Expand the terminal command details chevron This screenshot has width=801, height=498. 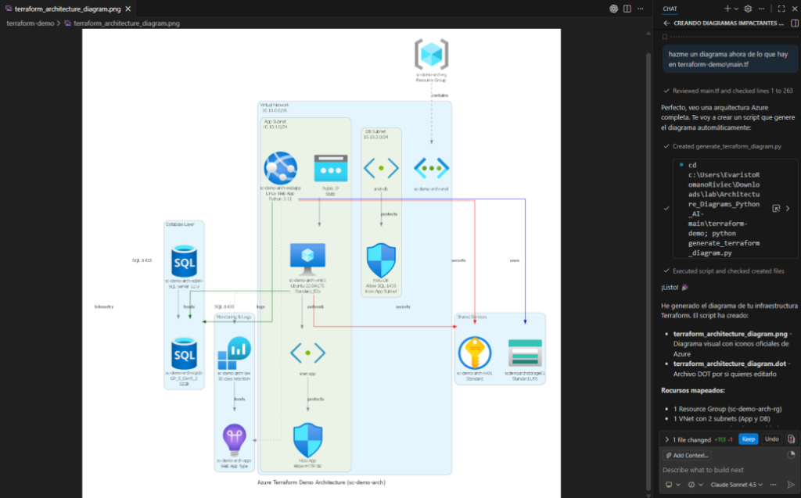(788, 209)
